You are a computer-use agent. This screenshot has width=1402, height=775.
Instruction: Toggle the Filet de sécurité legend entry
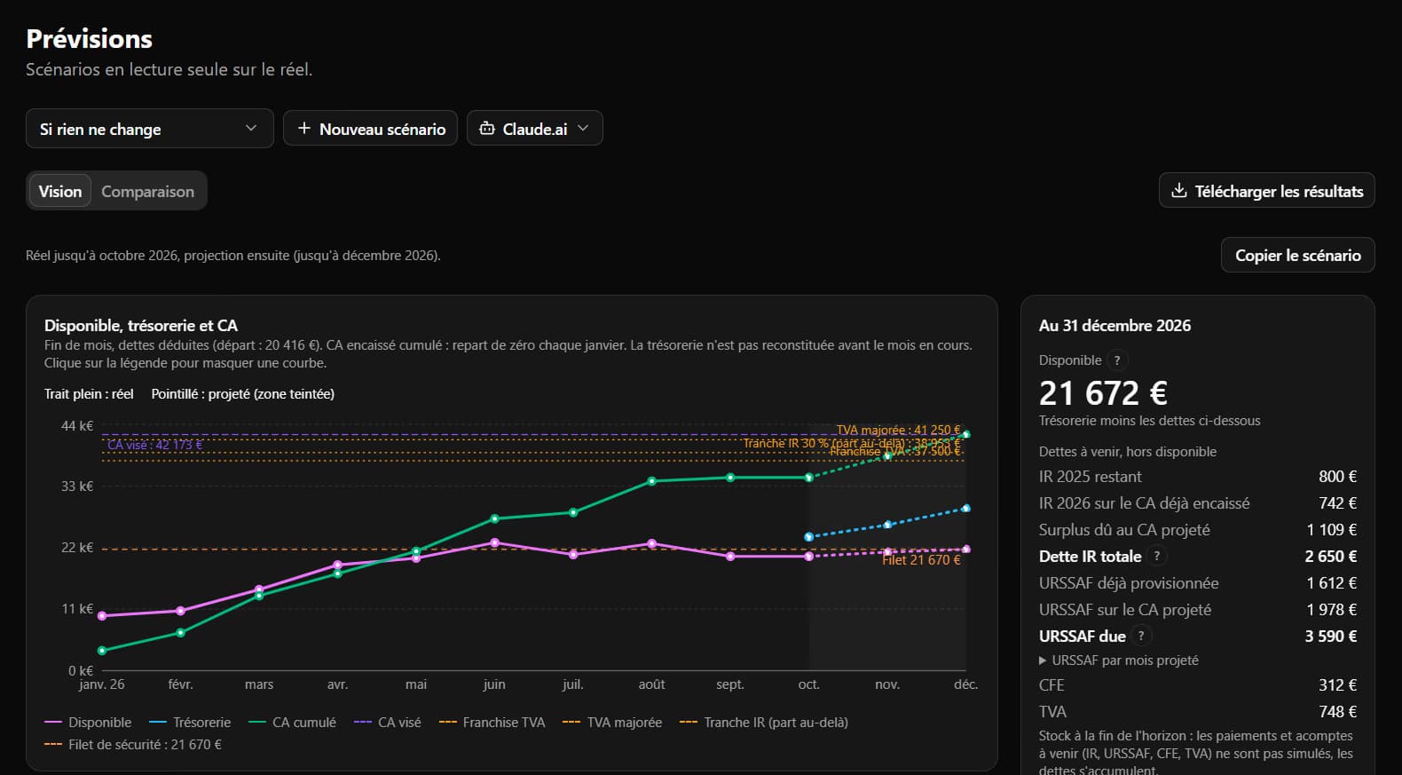click(x=133, y=745)
